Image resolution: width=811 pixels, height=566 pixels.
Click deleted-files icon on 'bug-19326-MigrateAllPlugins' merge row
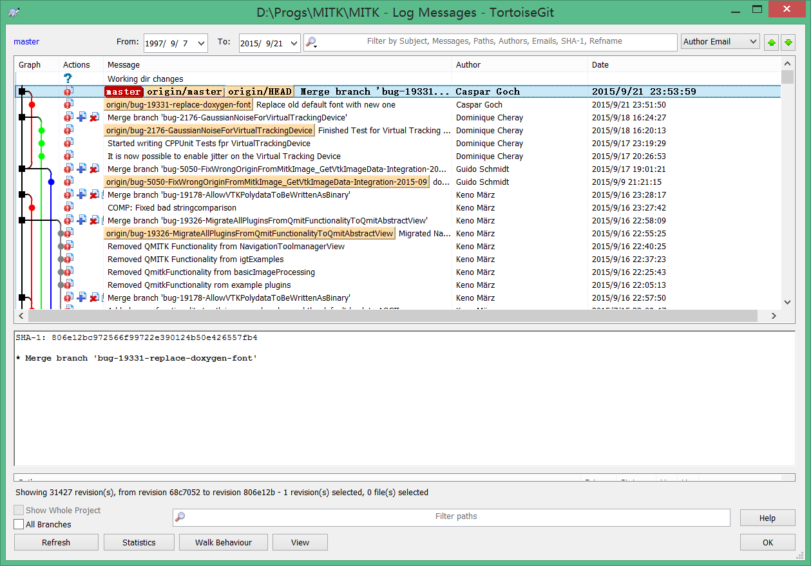[94, 220]
